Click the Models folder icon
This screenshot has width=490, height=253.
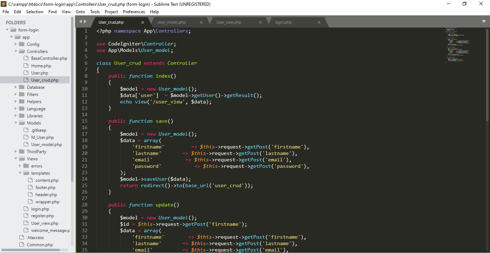[22, 123]
